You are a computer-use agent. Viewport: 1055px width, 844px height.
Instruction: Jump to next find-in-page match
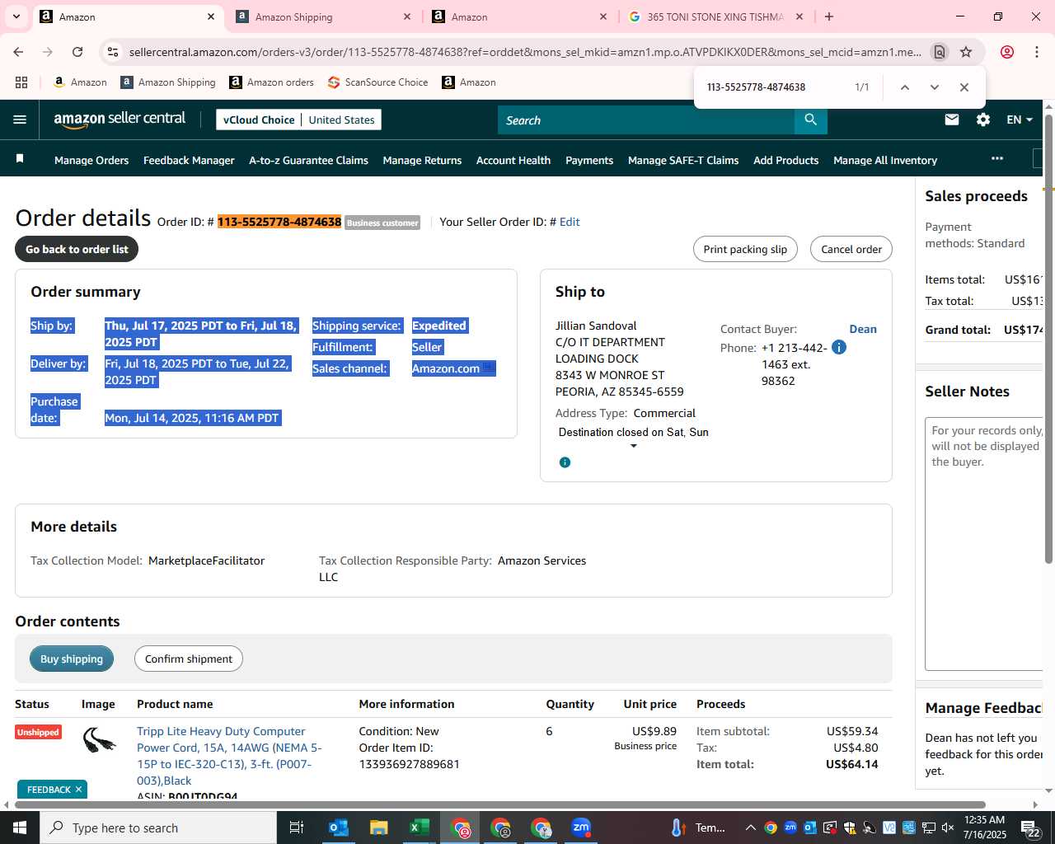coord(934,87)
